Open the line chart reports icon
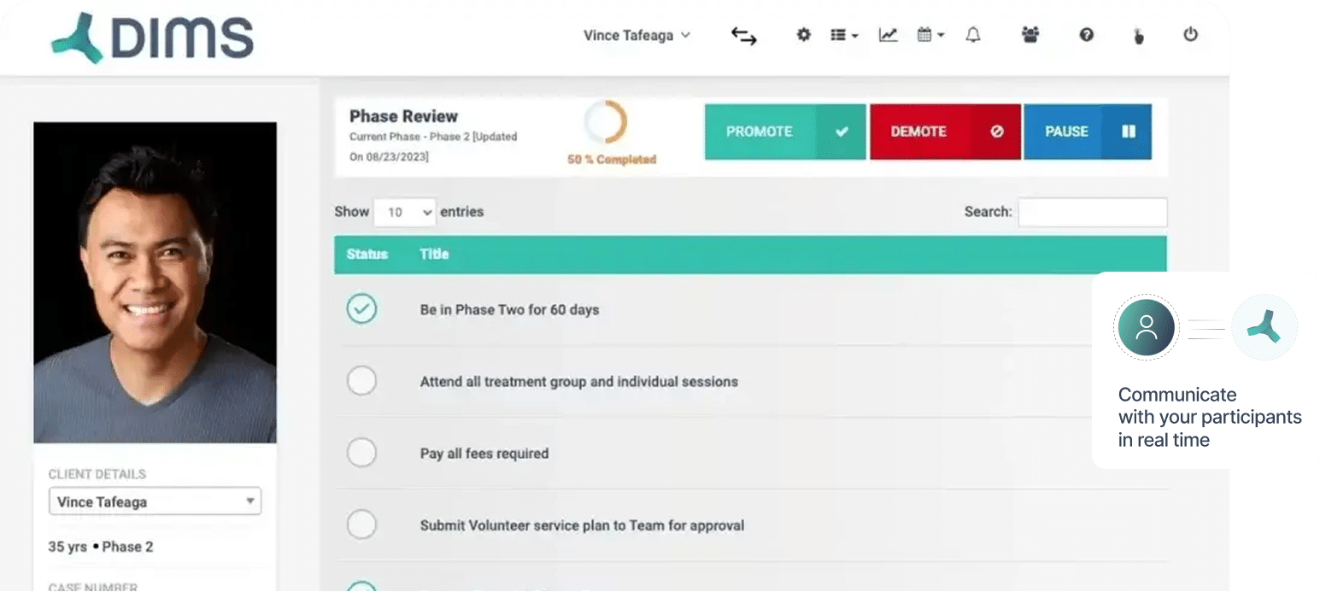This screenshot has height=592, width=1320. click(x=889, y=35)
